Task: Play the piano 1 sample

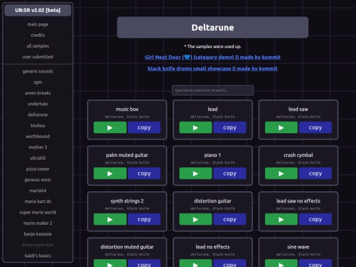Action: pyautogui.click(x=196, y=173)
